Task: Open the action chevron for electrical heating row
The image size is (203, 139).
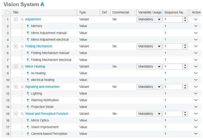Action: [196, 80]
